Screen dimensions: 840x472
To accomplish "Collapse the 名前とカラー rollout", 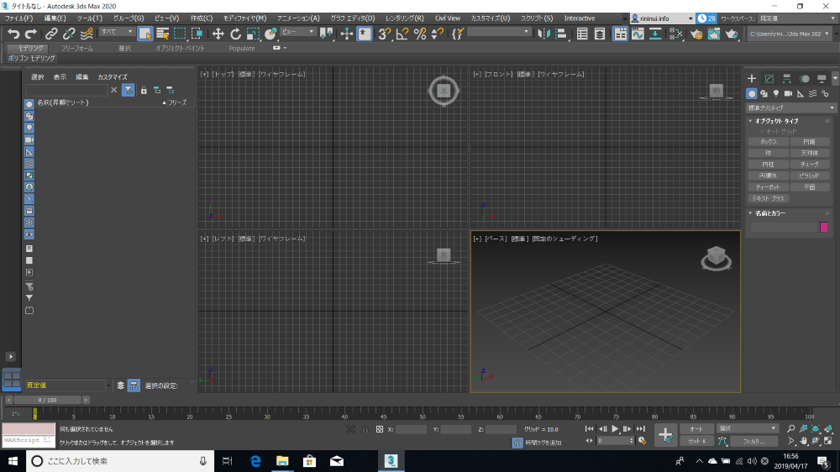I will click(x=769, y=213).
